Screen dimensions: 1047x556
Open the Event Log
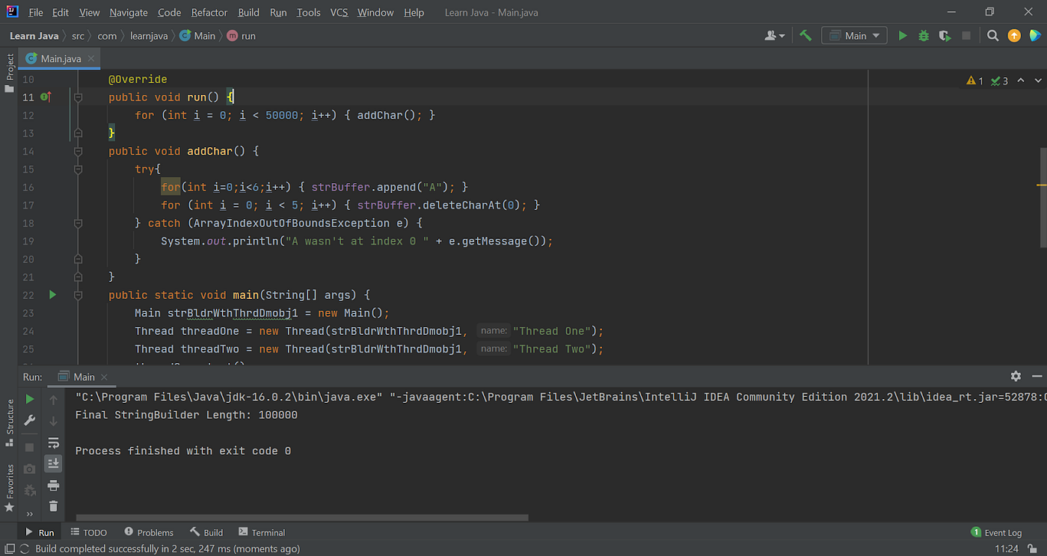[996, 532]
